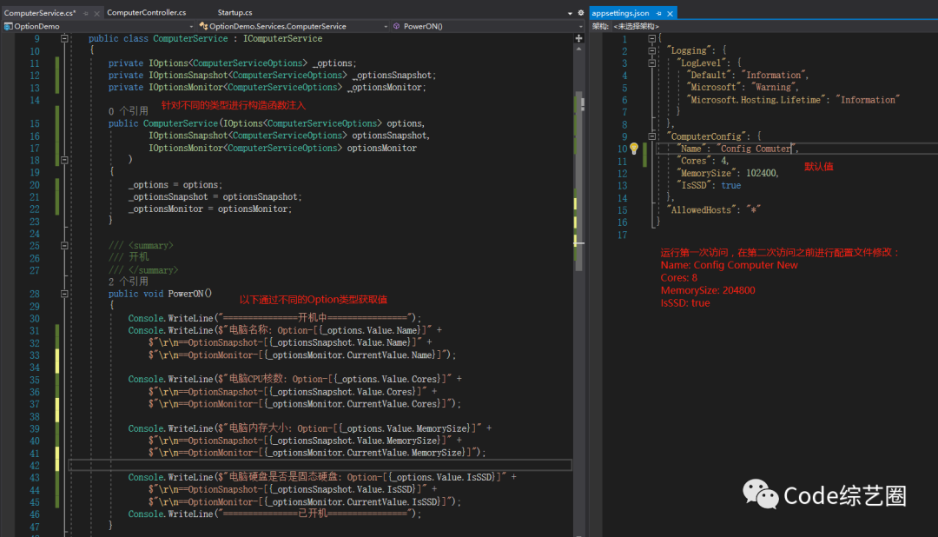Collapse the PowerON method at line 28
The image size is (938, 537).
[x=64, y=294]
